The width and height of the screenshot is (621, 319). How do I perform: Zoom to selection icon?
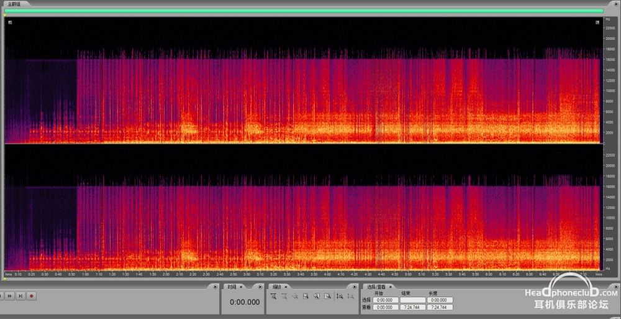pyautogui.click(x=306, y=296)
